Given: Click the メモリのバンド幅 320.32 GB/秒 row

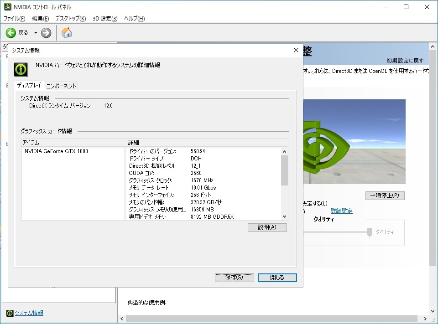Looking at the screenshot, I should pos(204,202).
